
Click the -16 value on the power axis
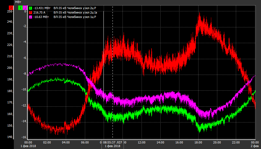click(24, 137)
